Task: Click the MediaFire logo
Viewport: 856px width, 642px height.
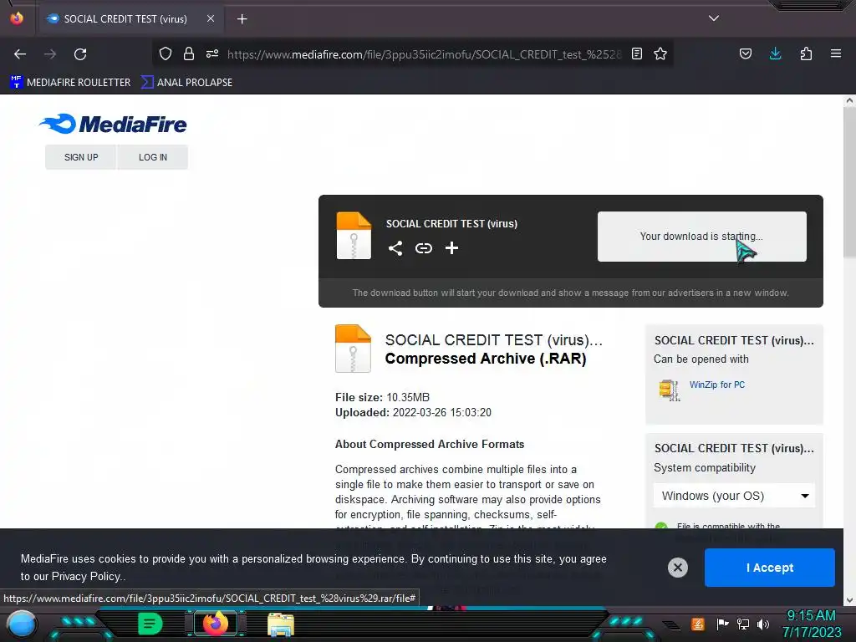Action: pyautogui.click(x=113, y=124)
